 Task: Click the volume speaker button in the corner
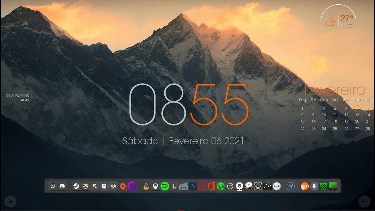pyautogui.click(x=364, y=201)
